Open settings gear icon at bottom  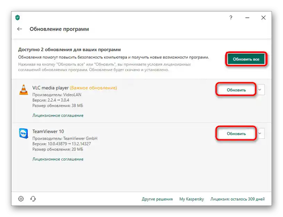pyautogui.click(x=21, y=199)
